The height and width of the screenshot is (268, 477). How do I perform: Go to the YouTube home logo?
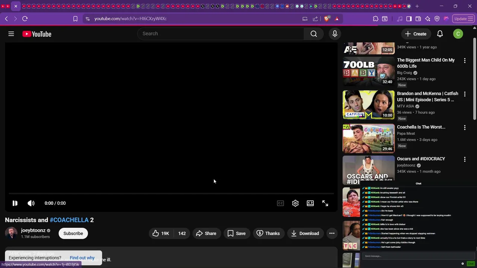[x=37, y=34]
